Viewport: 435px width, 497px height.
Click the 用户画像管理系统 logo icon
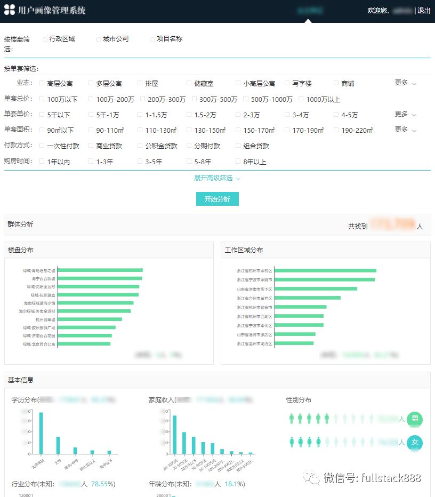click(x=10, y=10)
